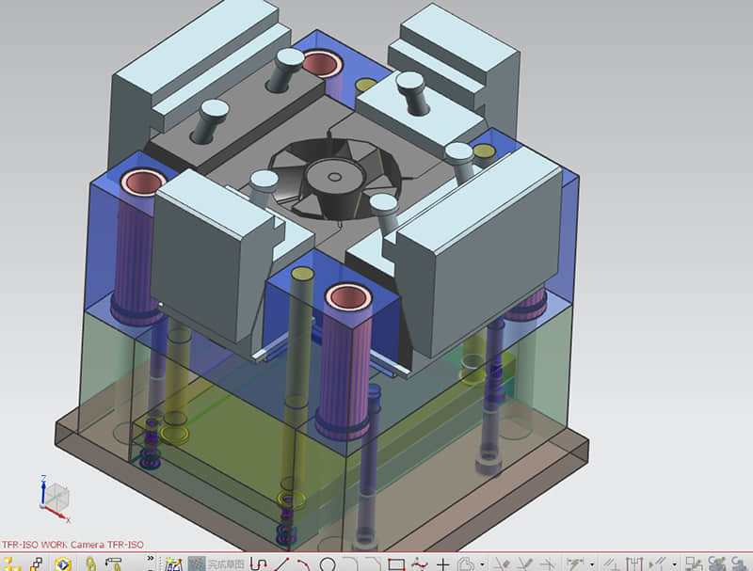Select the Quick Trim tool
The image size is (753, 571).
coord(503,563)
